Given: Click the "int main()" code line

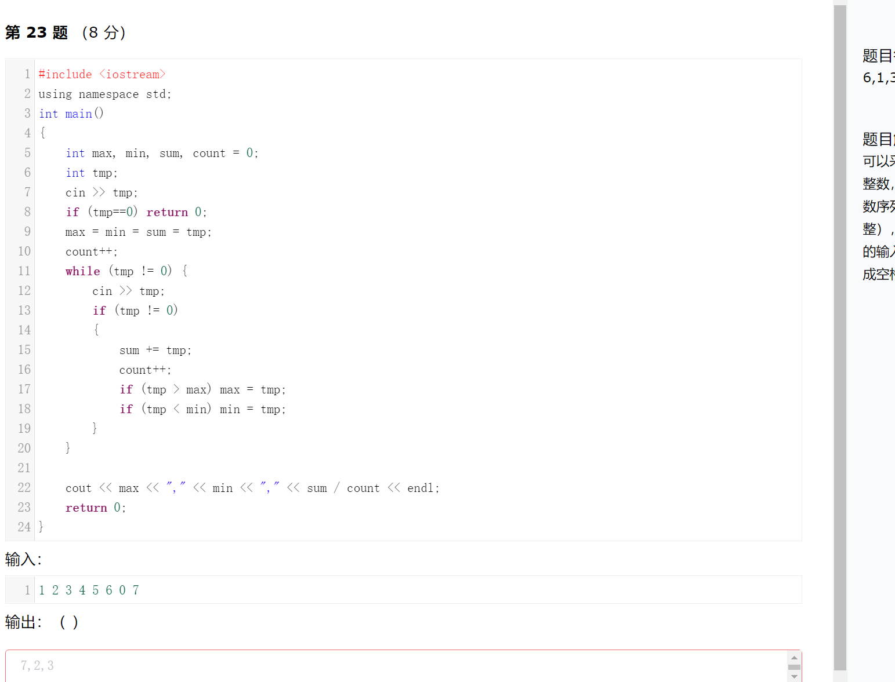Looking at the screenshot, I should point(71,114).
